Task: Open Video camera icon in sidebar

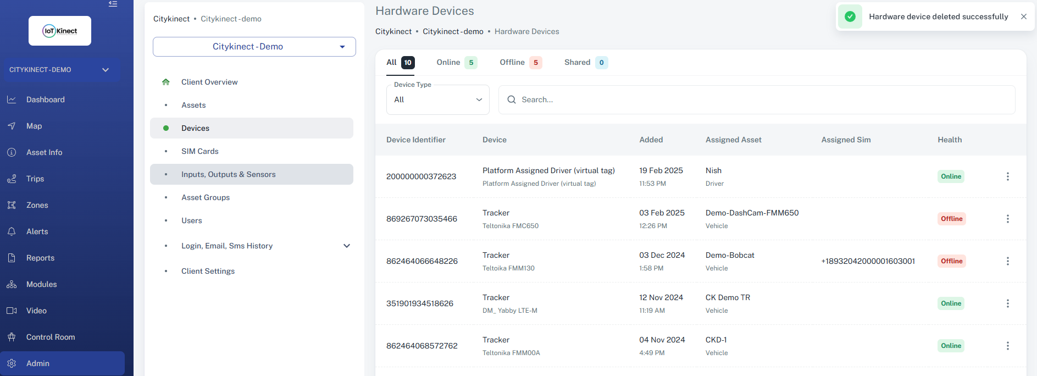Action: tap(12, 311)
